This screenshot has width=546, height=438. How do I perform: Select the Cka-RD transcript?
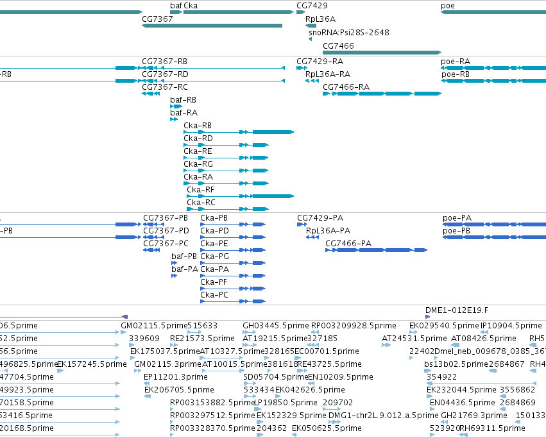pos(226,145)
